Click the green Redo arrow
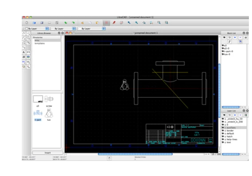The image size is (252, 176). (73, 23)
